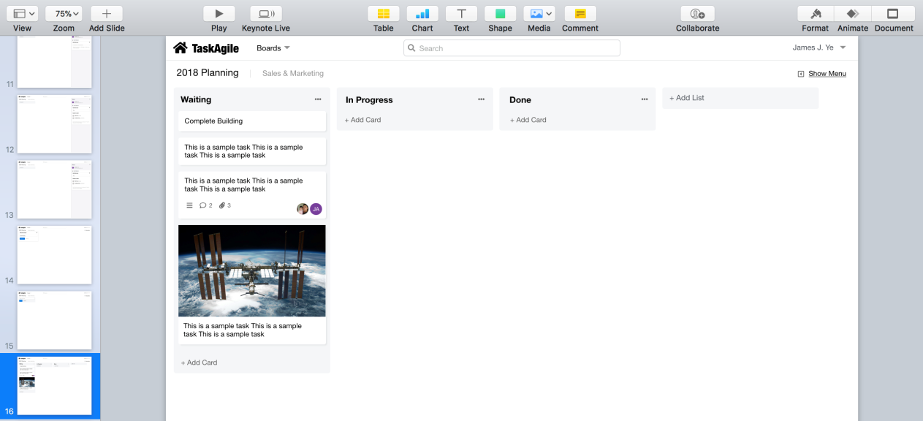
Task: Toggle the Format inspector panel
Action: coord(815,14)
